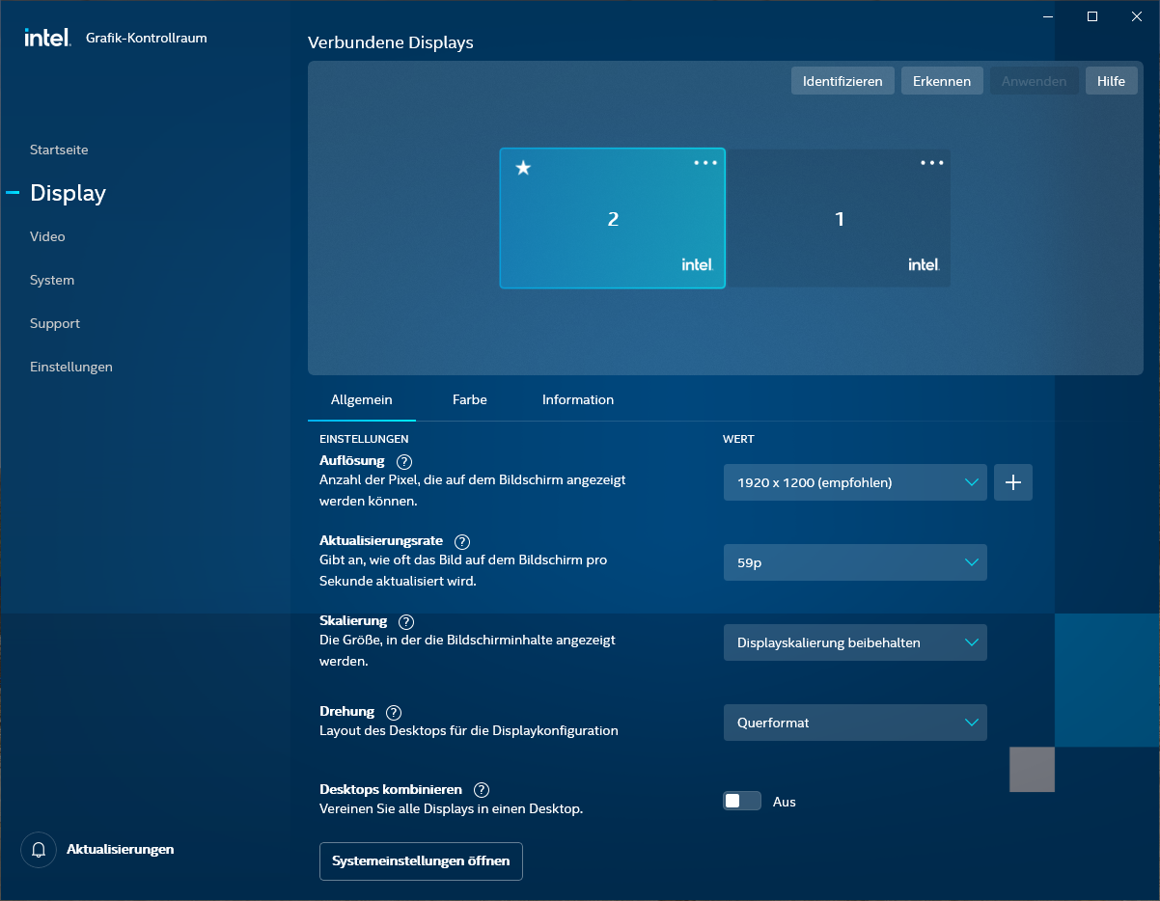
Task: Select the display 2 thumbnail
Action: [x=612, y=218]
